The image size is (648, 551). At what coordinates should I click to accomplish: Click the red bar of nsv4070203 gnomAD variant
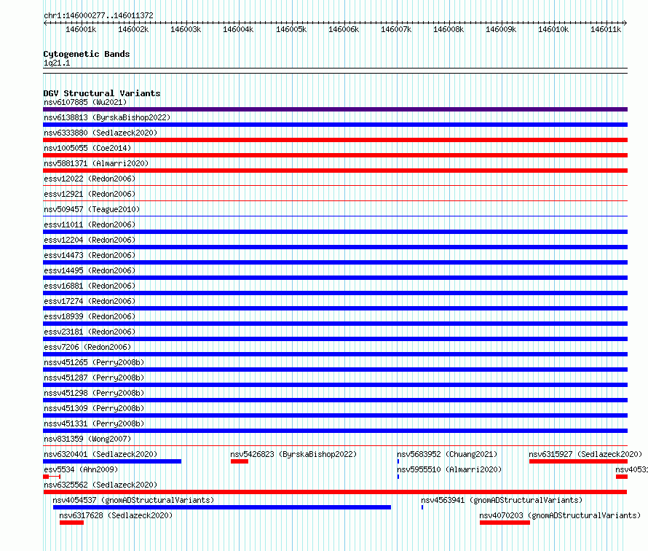505,523
